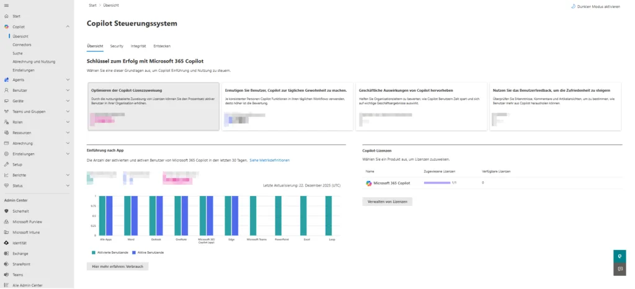The height and width of the screenshot is (289, 635).
Task: Select the 'Optimieren der Copilot-Lizenzzuweisung' card
Action: 153,105
